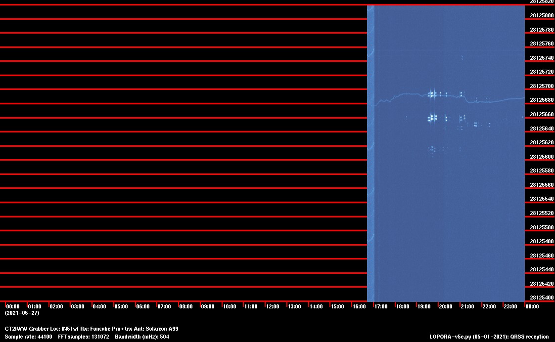This screenshot has height=342, width=555.
Task: Select the 17:00 time axis label
Action: [381, 306]
